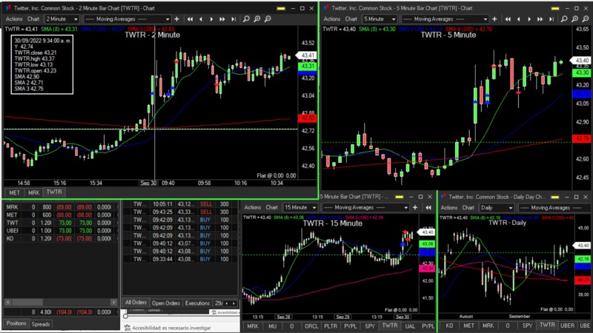Open Chart menu in Daily chart window
593x333 pixels.
point(468,208)
